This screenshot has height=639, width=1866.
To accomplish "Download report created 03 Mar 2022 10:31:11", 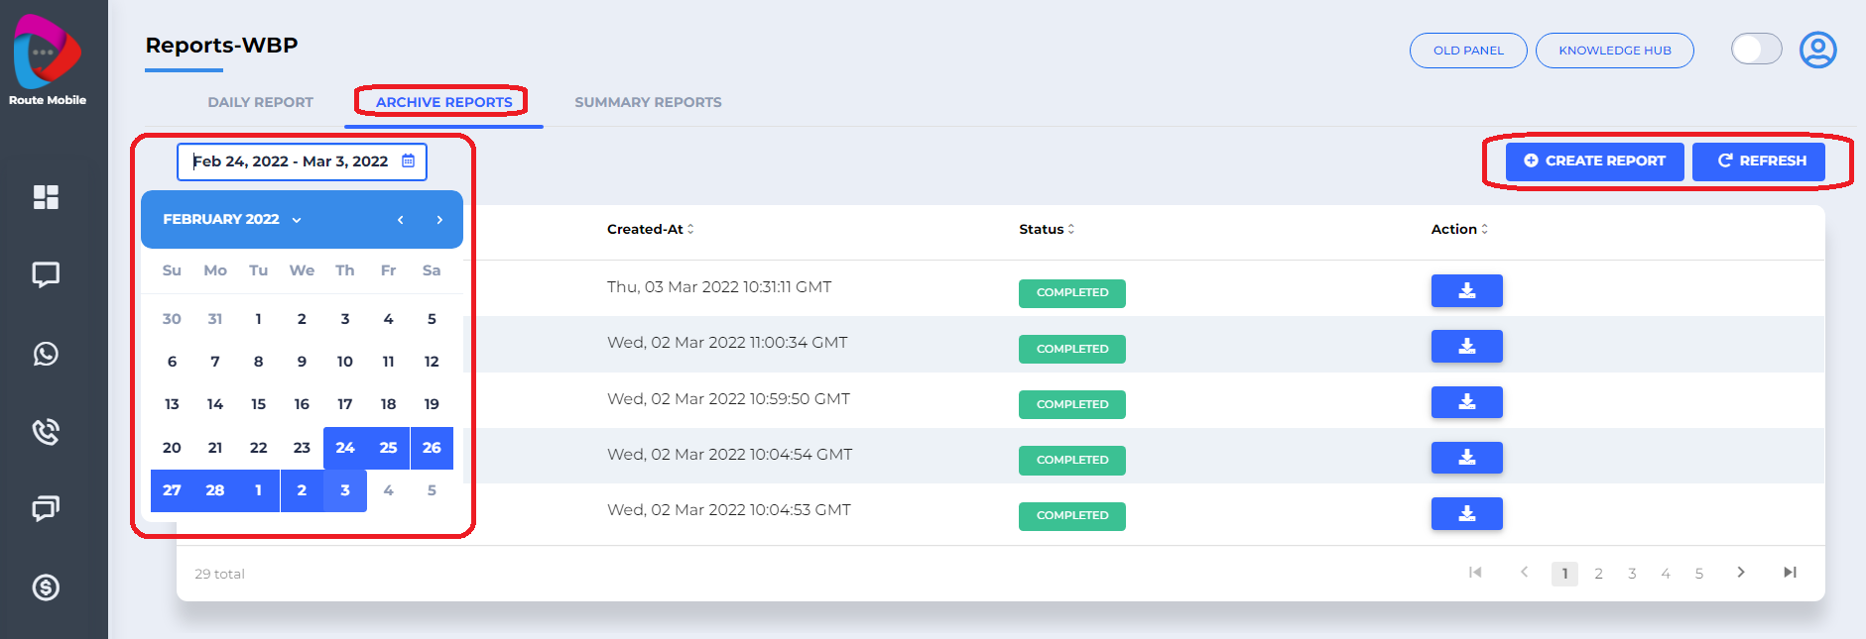I will point(1466,291).
